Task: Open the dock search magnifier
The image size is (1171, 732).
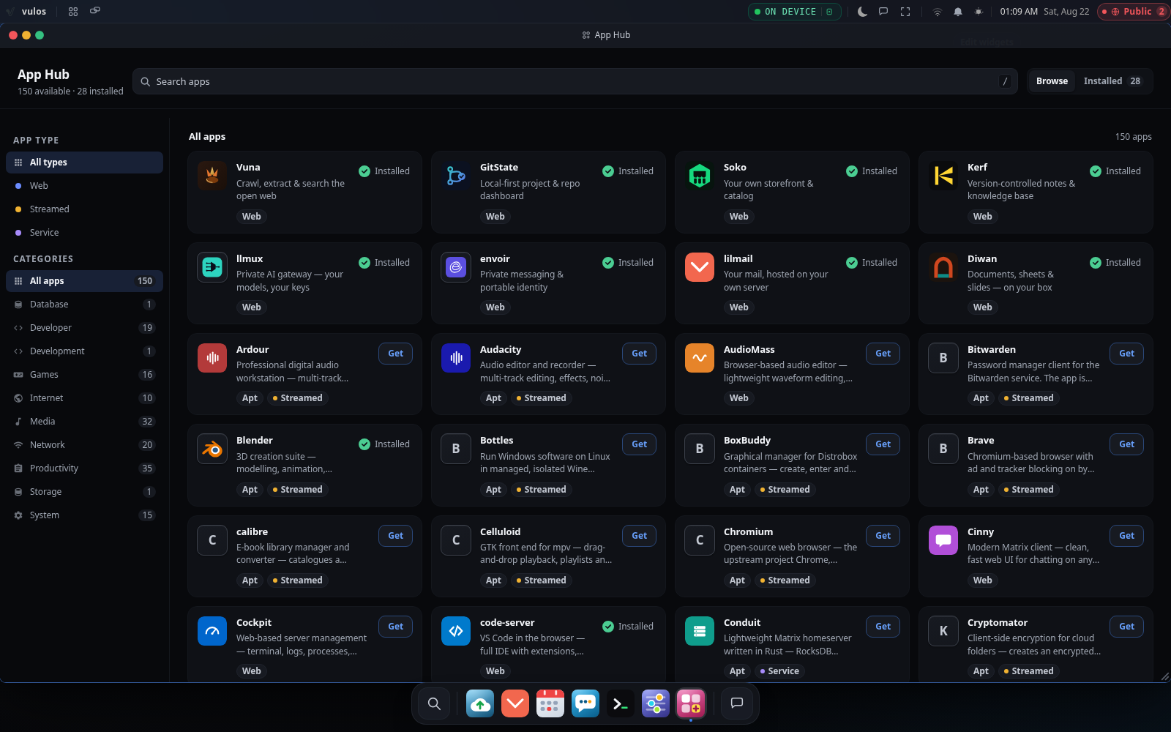Action: tap(434, 703)
